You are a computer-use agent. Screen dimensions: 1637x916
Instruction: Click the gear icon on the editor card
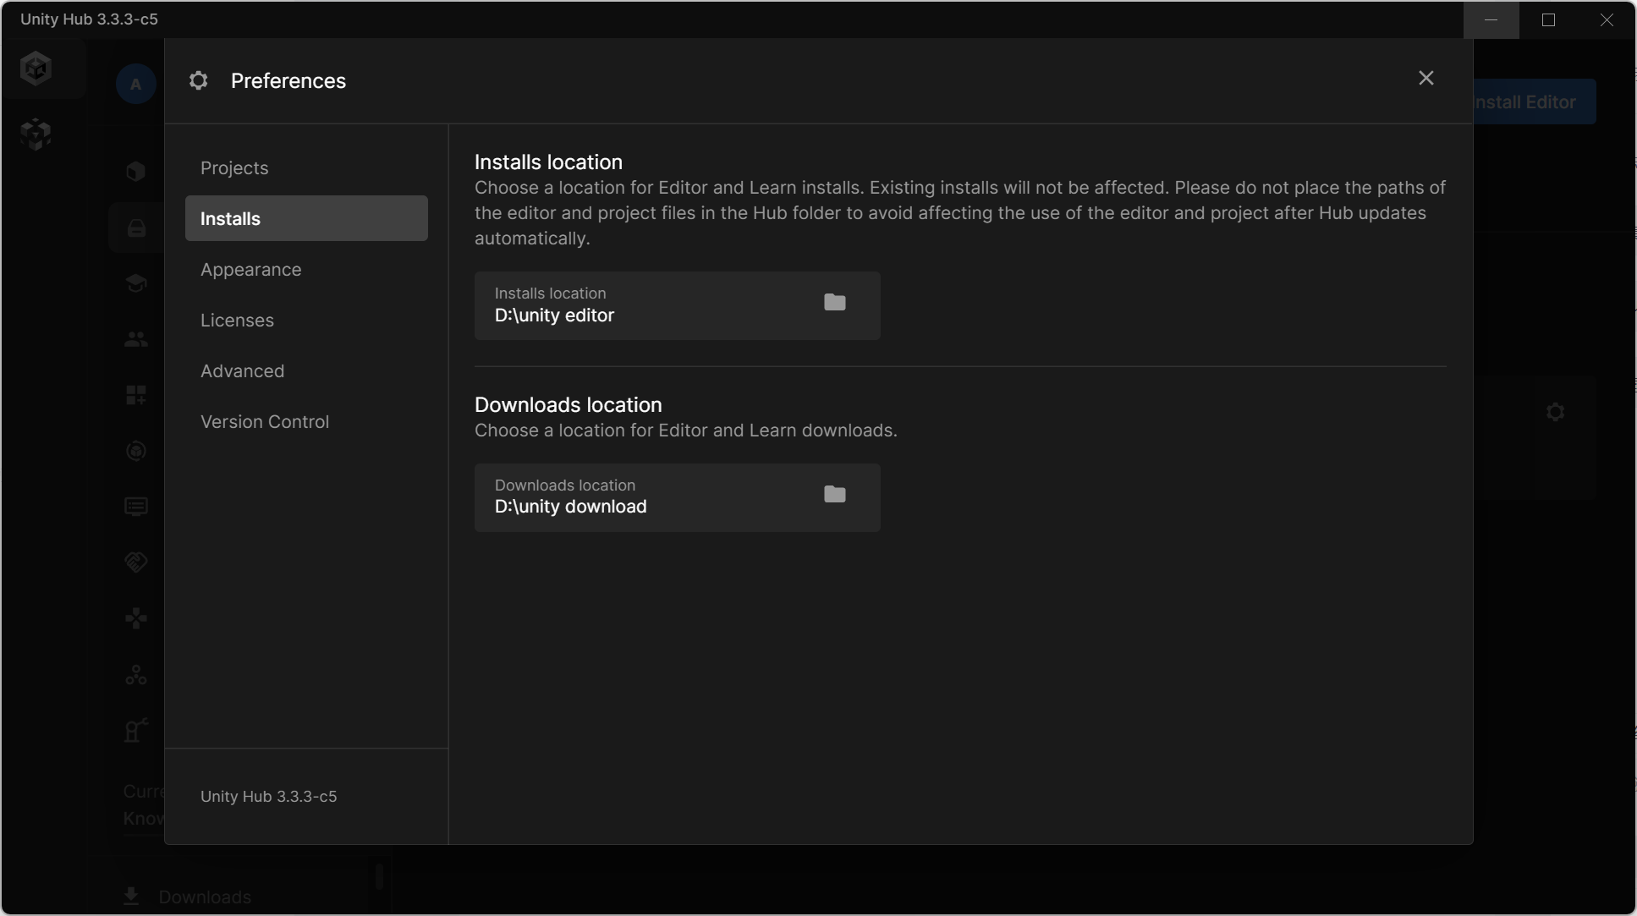click(x=1554, y=413)
